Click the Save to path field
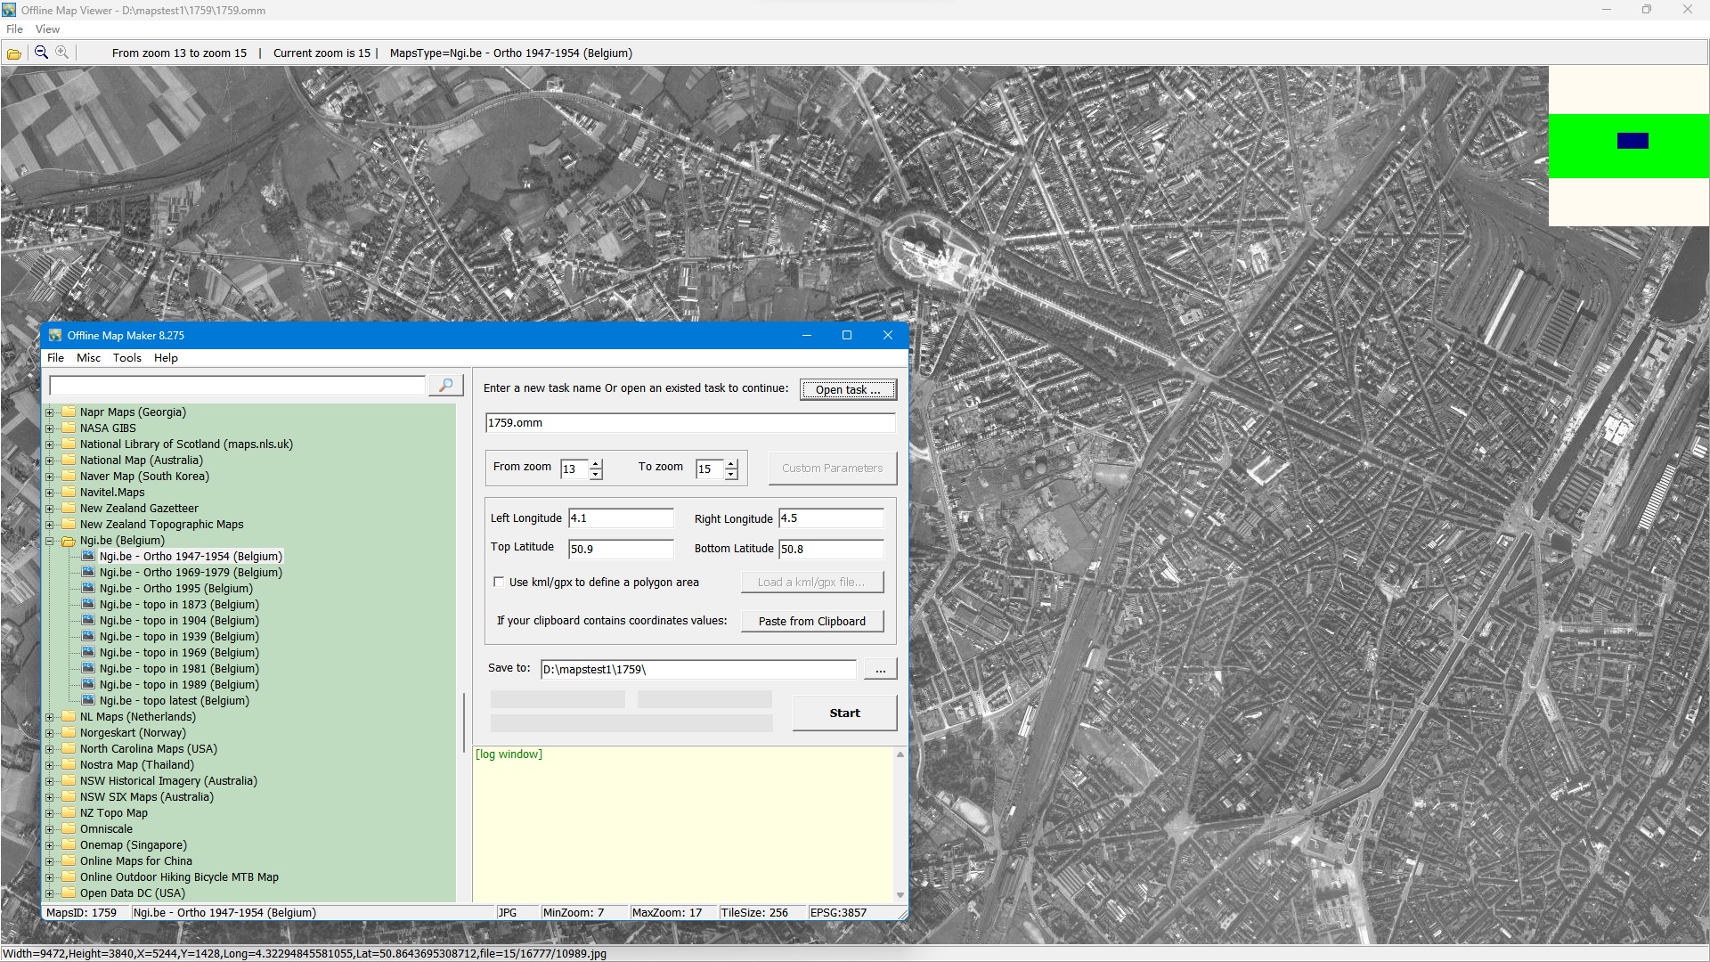The image size is (1710, 962). (698, 669)
